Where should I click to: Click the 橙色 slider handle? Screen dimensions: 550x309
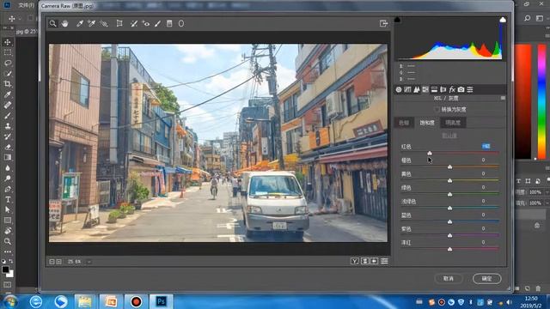coord(449,167)
